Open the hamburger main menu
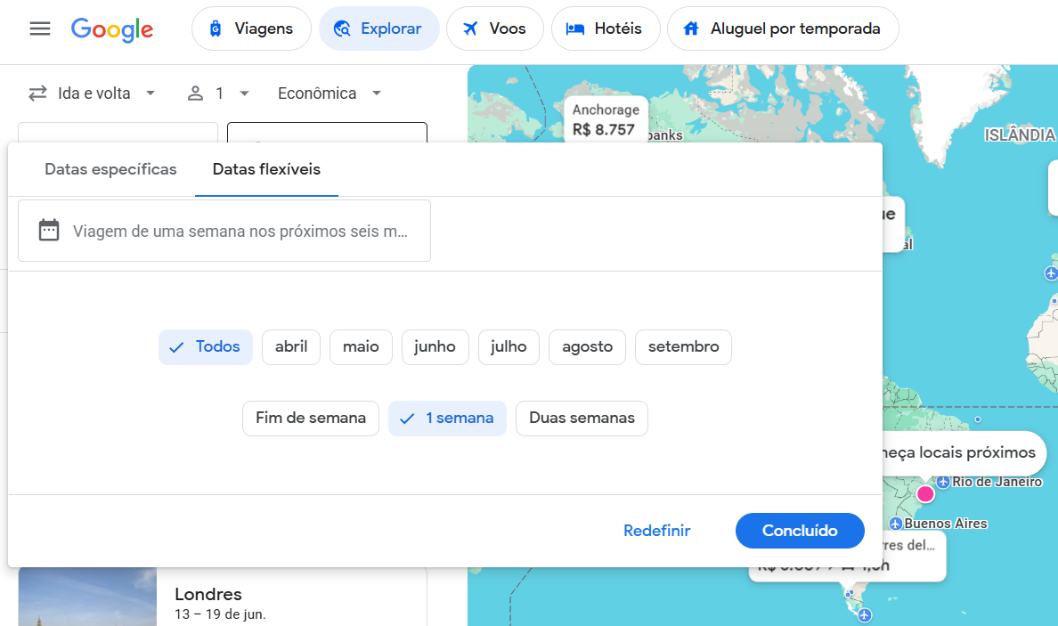Image resolution: width=1058 pixels, height=626 pixels. tap(40, 28)
